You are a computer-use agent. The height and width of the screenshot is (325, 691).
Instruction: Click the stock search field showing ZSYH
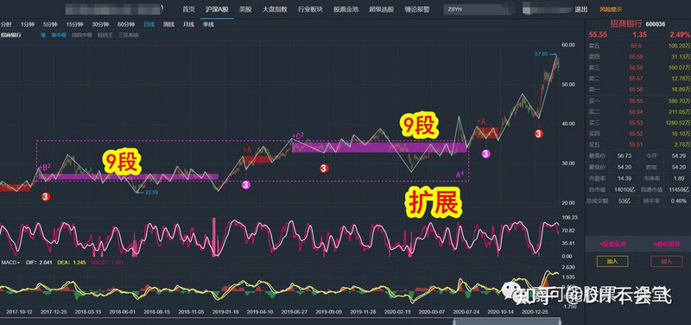pos(479,10)
